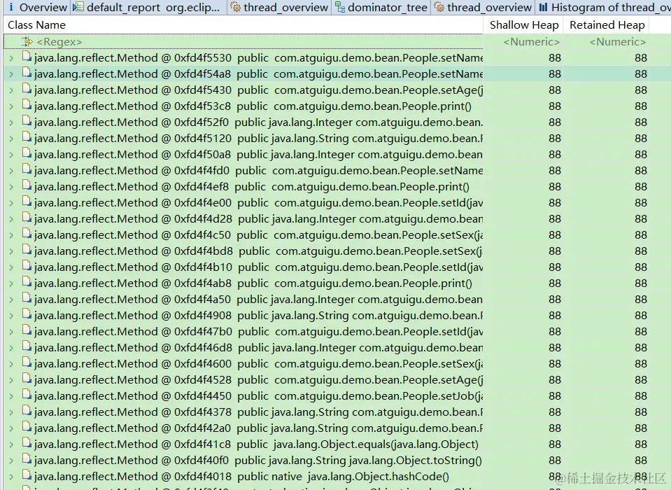671x490 pixels.
Task: Expand the Method @ 0xfd4f50a8 row
Action: coord(12,155)
